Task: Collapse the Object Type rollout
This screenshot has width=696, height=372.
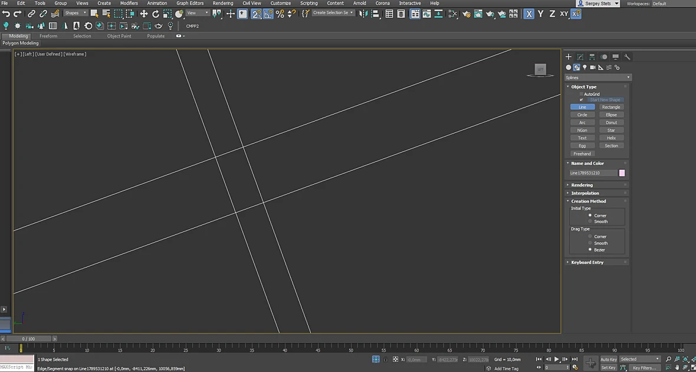Action: [597, 87]
